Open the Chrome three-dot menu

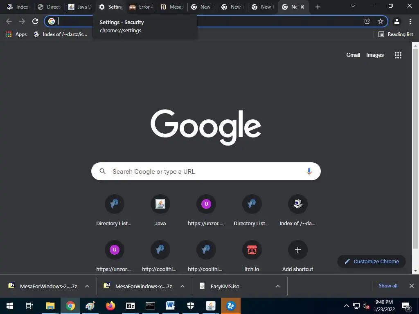point(410,21)
